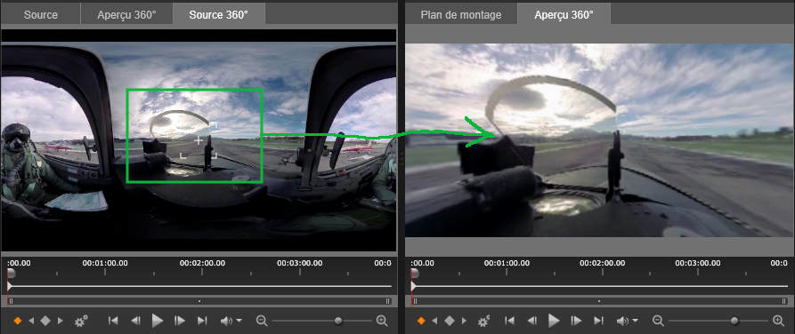Zoom out the left timeline with magnifier
This screenshot has width=795, height=334.
point(262,321)
